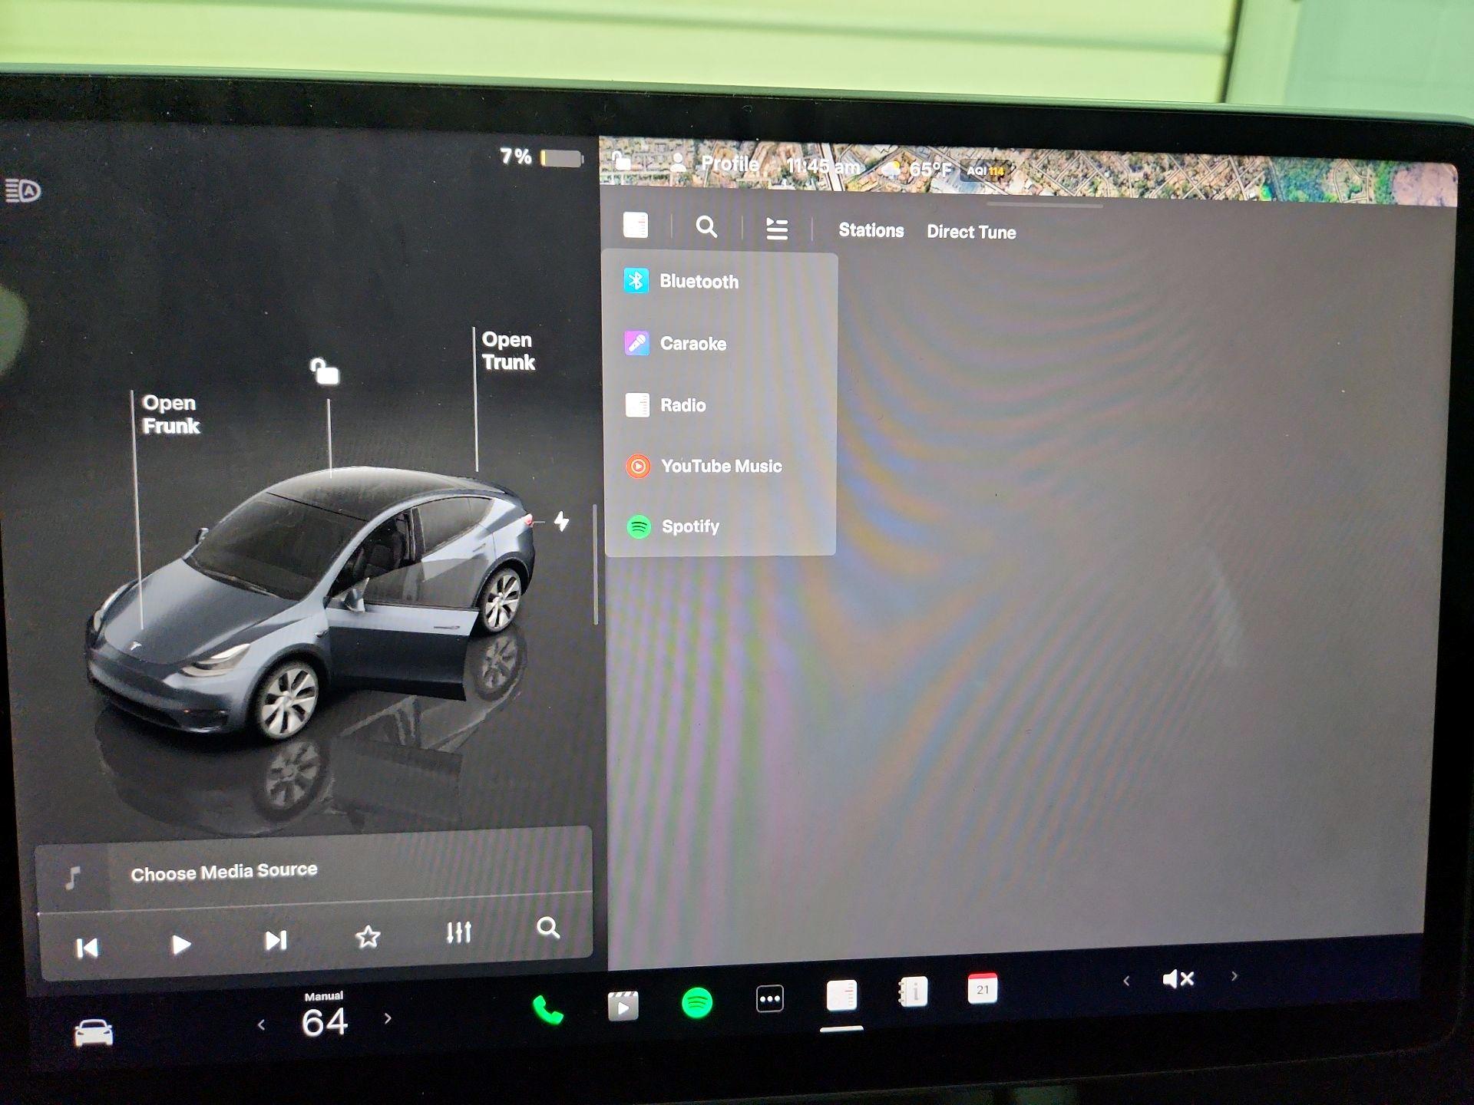Screen dimensions: 1474x1105
Task: Favorite the current track with the star
Action: pos(368,936)
